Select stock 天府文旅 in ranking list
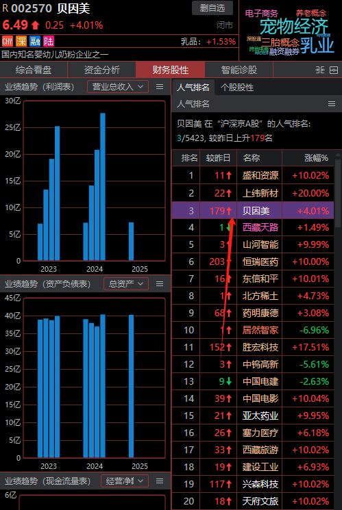Image resolution: width=342 pixels, height=510 pixels. pyautogui.click(x=260, y=501)
